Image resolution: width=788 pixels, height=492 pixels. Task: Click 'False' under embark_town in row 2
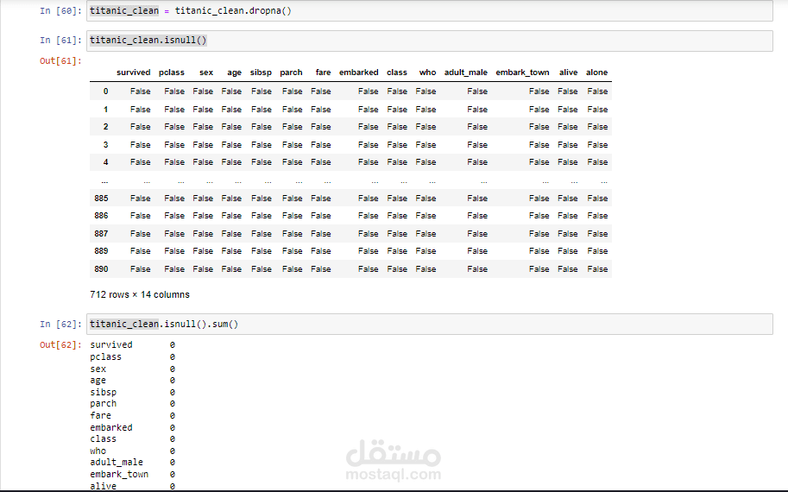[539, 127]
